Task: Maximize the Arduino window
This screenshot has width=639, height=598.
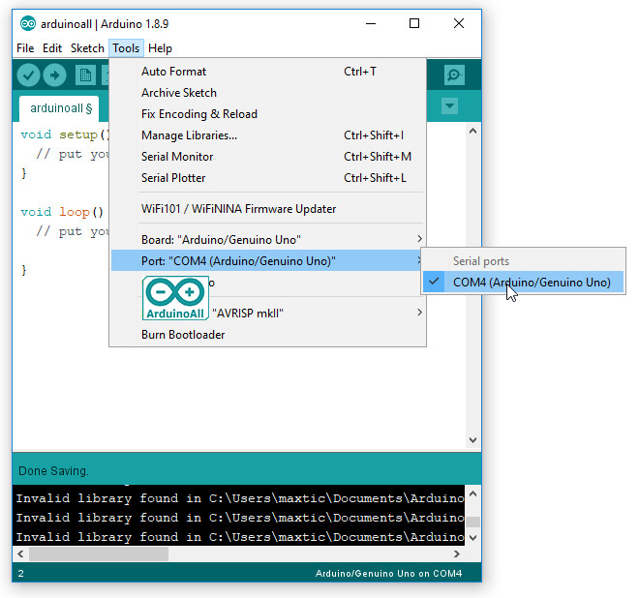Action: (x=414, y=23)
